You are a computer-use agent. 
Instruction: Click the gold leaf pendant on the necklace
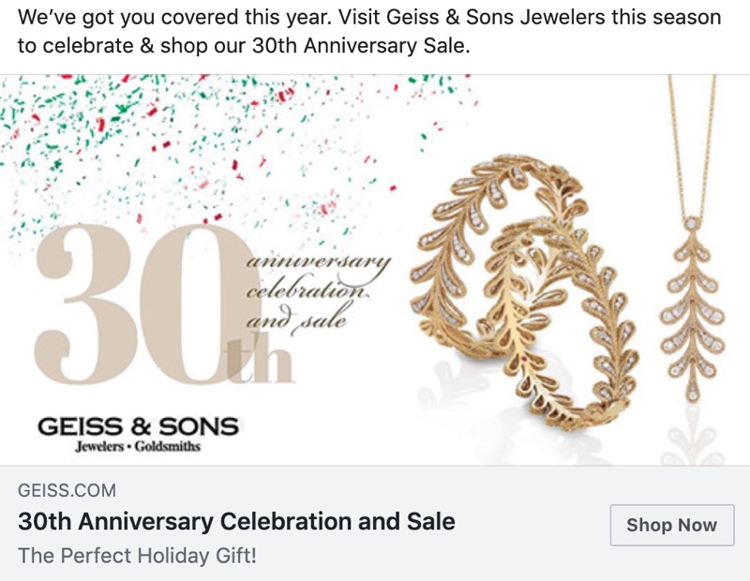coord(692,309)
